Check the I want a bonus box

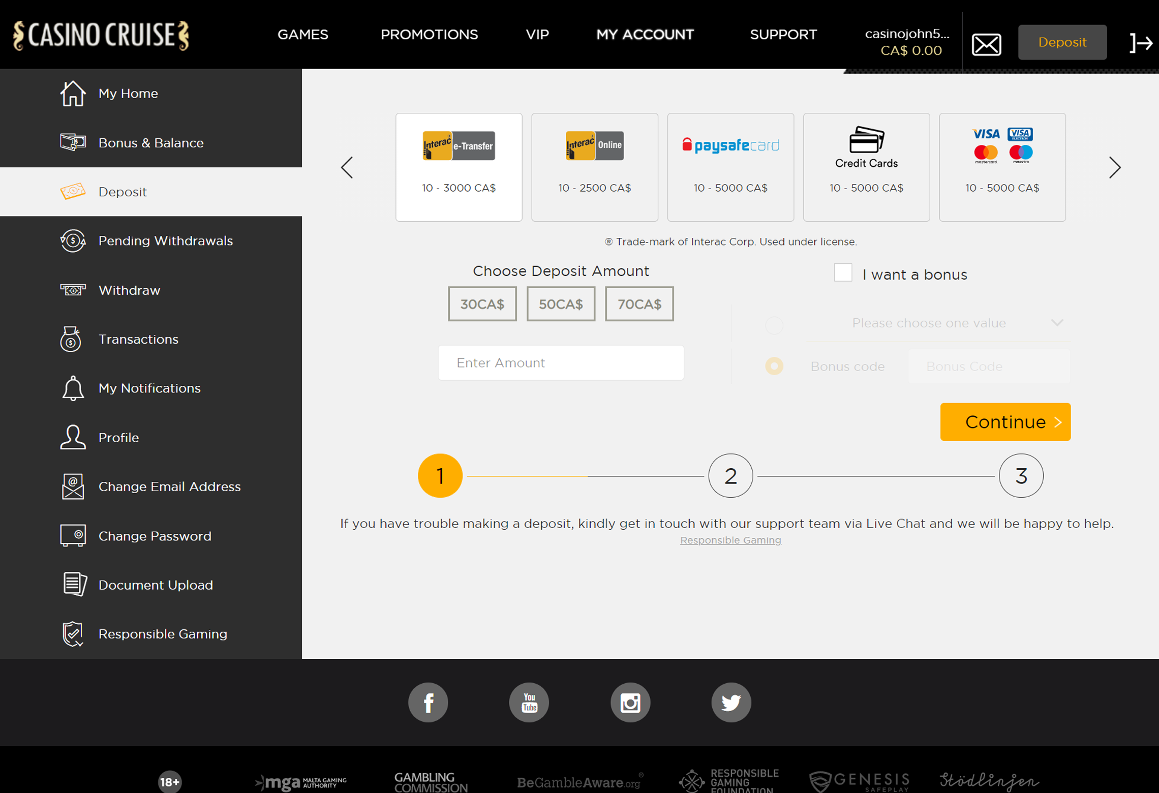(843, 273)
